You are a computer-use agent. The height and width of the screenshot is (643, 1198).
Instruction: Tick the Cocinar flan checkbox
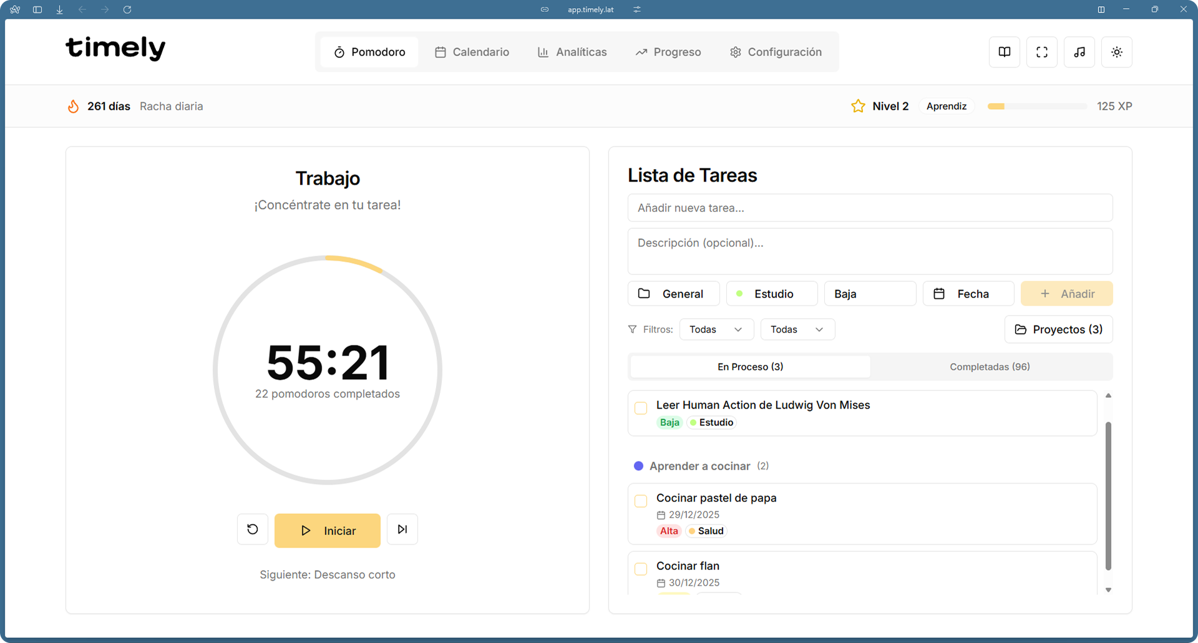[x=641, y=569]
